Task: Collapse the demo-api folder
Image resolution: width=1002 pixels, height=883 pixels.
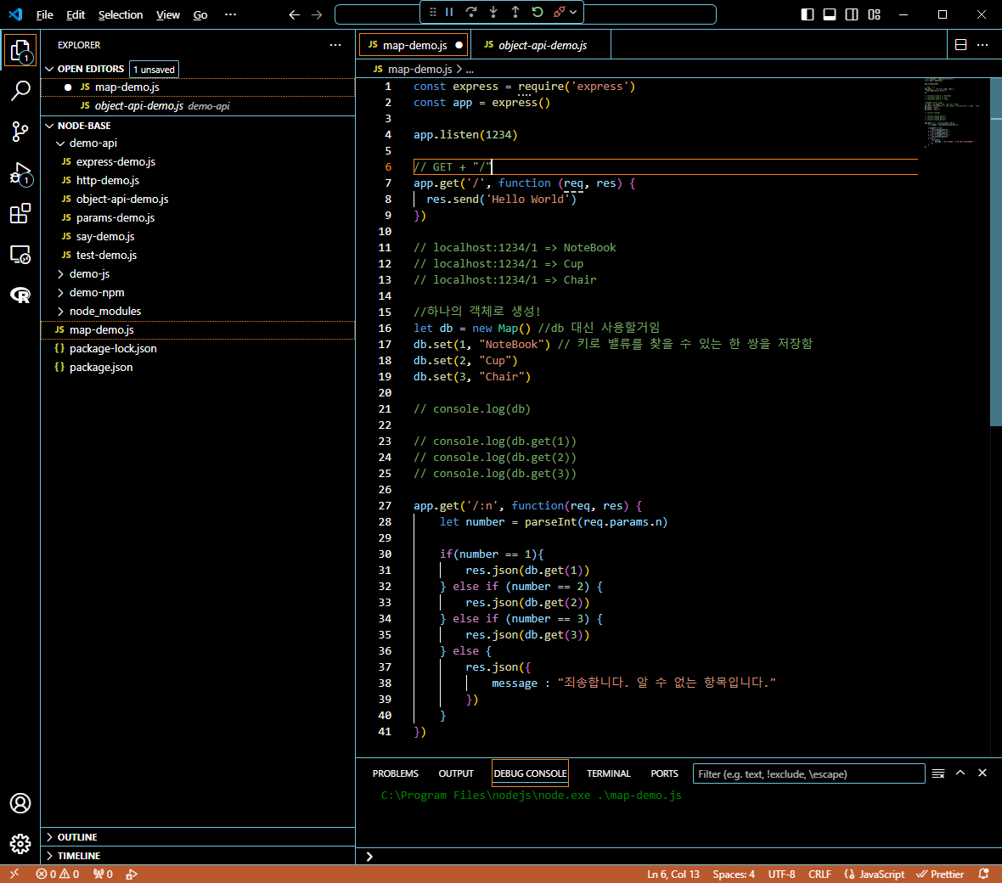Action: (60, 143)
